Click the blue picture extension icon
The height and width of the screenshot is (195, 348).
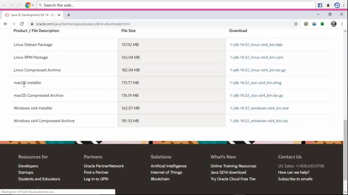coord(314,24)
